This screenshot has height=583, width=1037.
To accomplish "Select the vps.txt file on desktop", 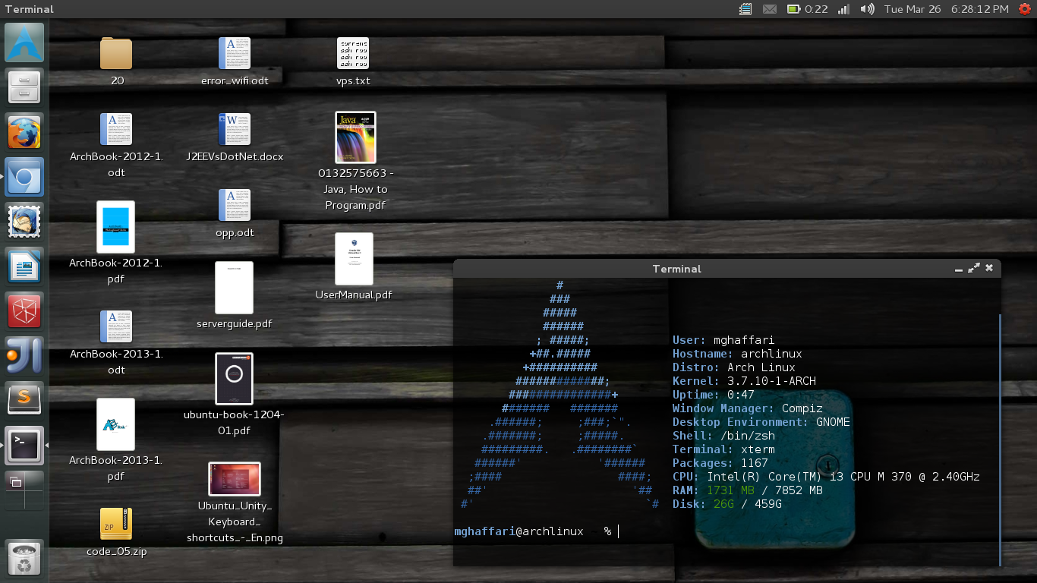I will click(353, 54).
